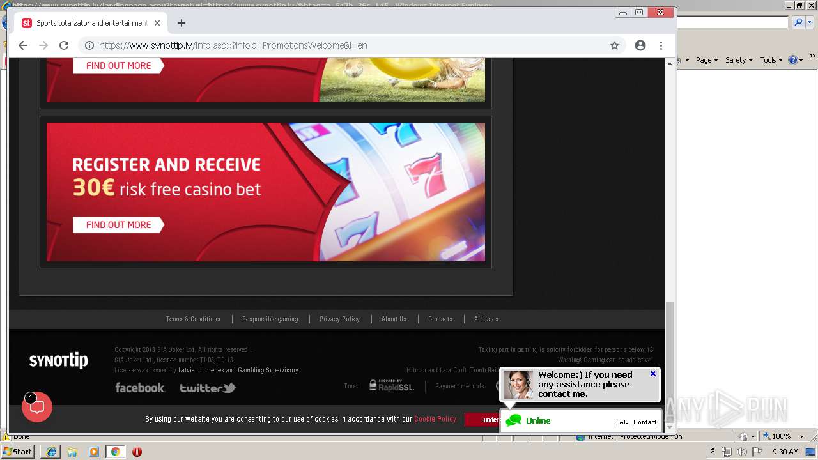This screenshot has width=818, height=460.
Task: Open the Cookie Policy link
Action: [435, 419]
